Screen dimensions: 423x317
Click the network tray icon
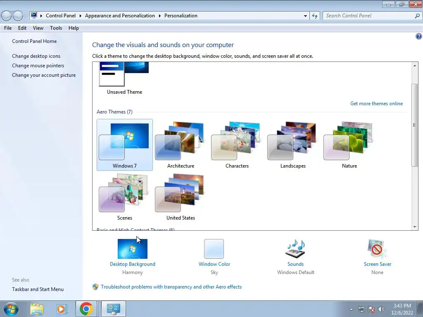[361, 309]
